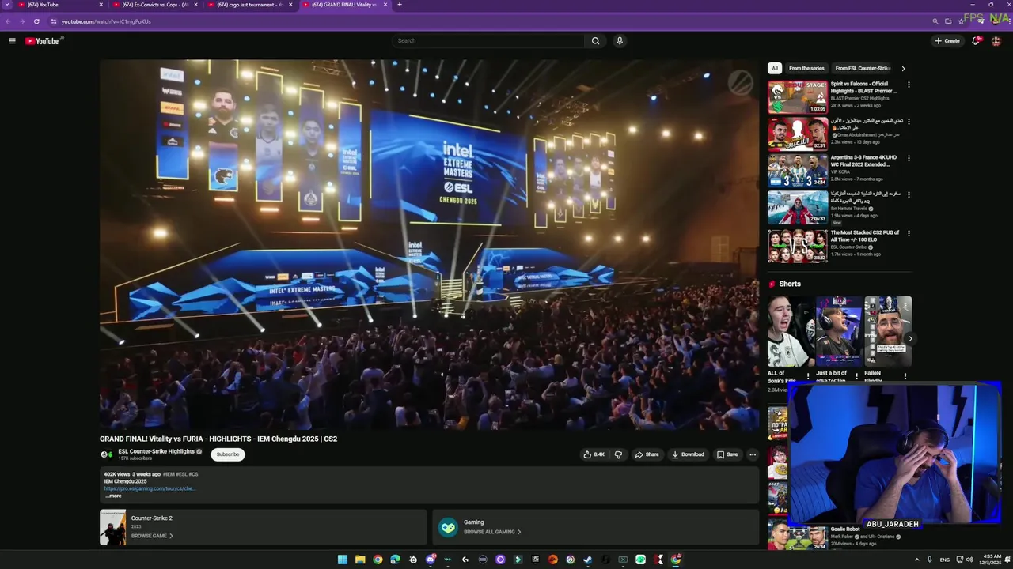1013x569 pixels.
Task: Click the address bar URL youtube.com/watch
Action: pyautogui.click(x=106, y=21)
